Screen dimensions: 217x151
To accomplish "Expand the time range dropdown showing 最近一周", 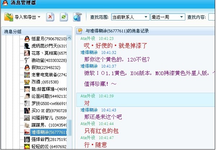I will [x=167, y=17].
